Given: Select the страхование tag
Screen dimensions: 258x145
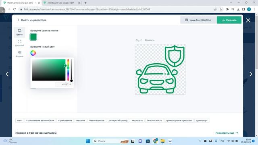Looking at the screenshot, I should (x=65, y=120).
